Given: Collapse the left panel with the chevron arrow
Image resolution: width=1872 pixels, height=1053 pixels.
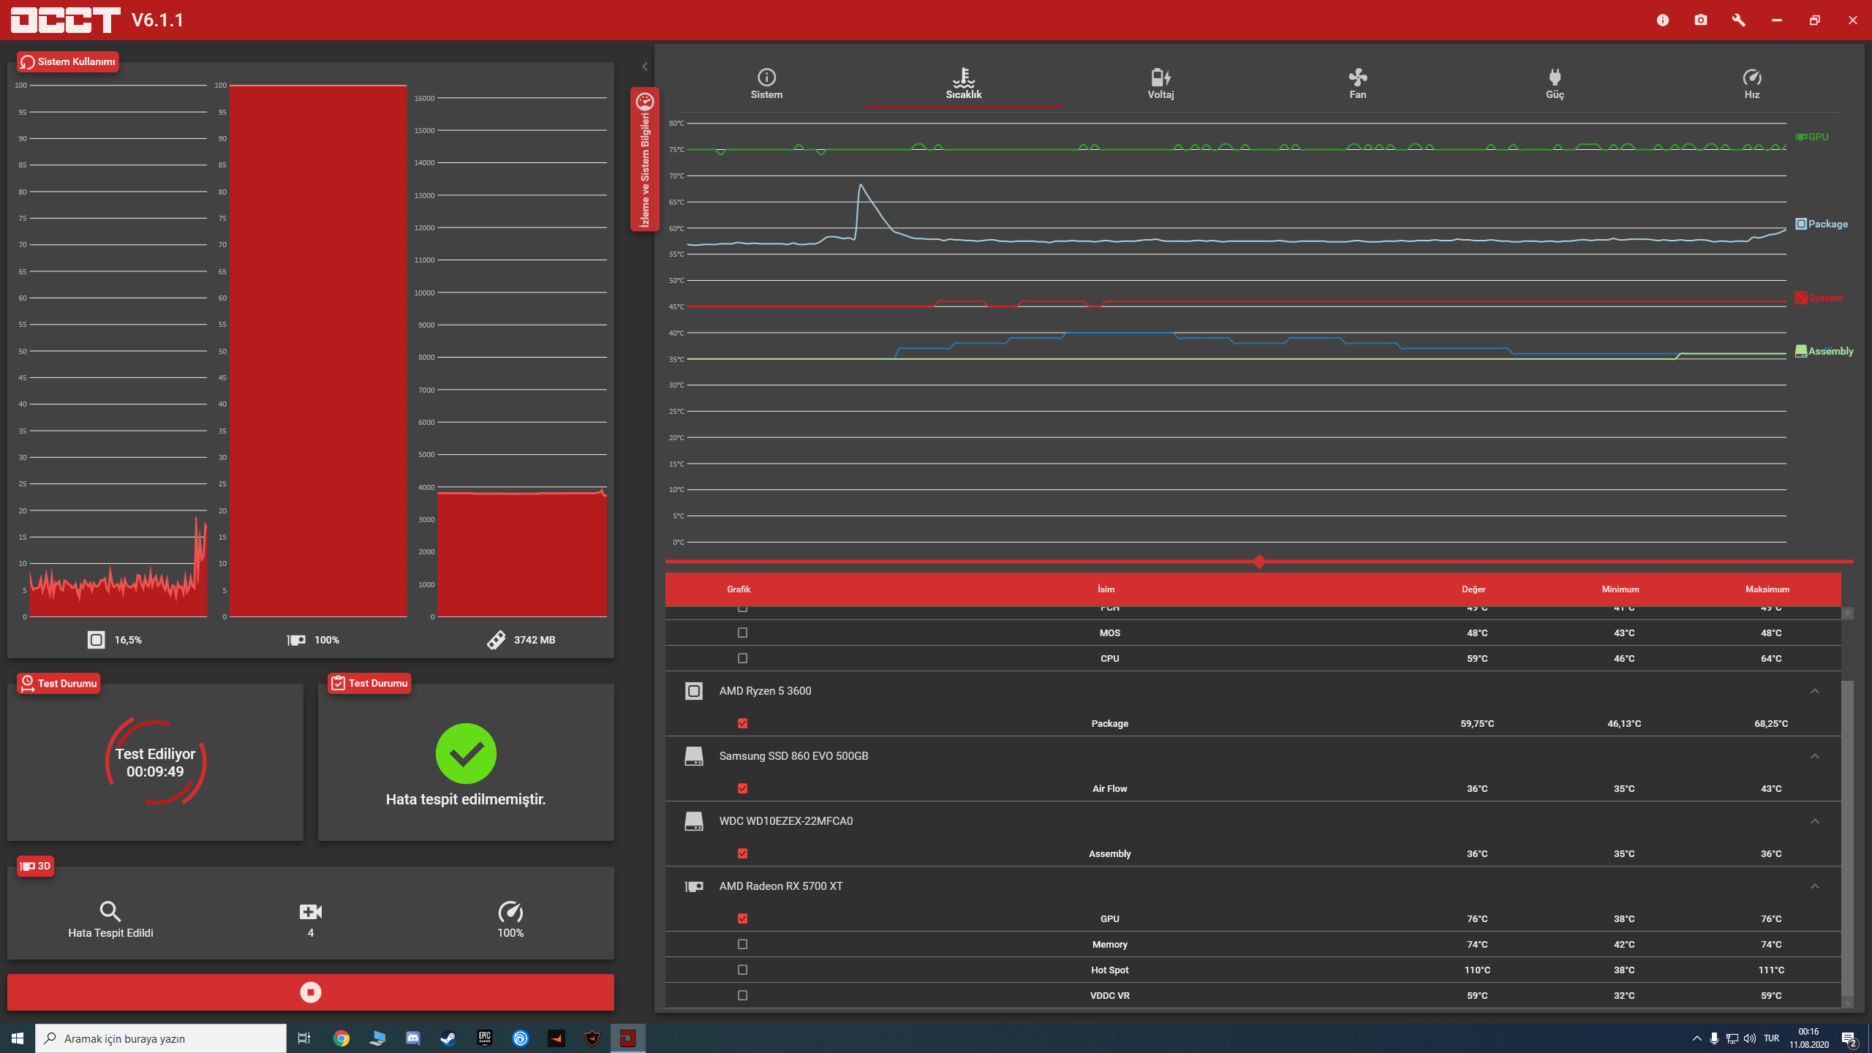Looking at the screenshot, I should (x=644, y=67).
